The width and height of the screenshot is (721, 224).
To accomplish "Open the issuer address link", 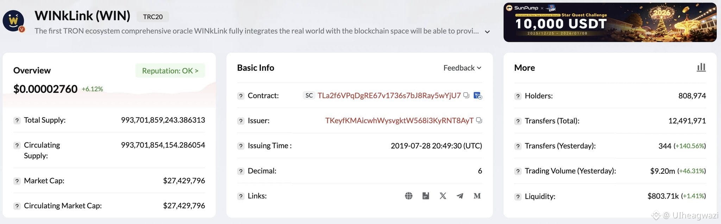I will [399, 121].
